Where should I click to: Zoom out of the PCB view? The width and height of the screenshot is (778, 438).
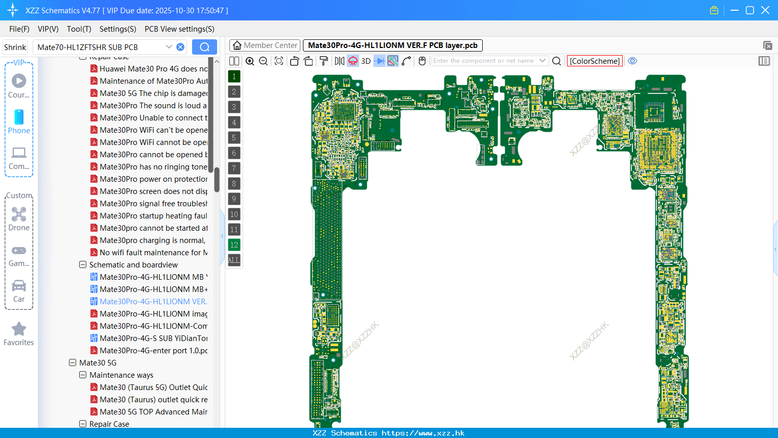[x=264, y=61]
